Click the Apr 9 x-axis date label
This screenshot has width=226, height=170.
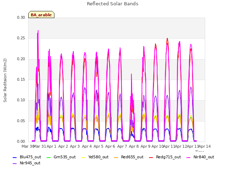145,146
